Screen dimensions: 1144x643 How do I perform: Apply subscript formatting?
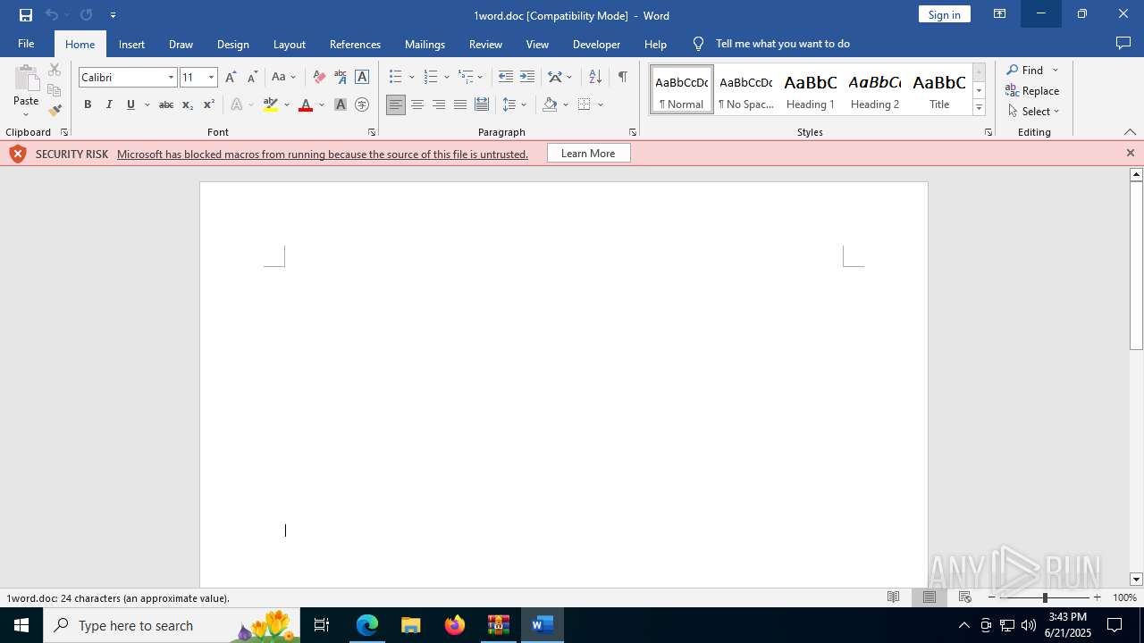coord(188,104)
